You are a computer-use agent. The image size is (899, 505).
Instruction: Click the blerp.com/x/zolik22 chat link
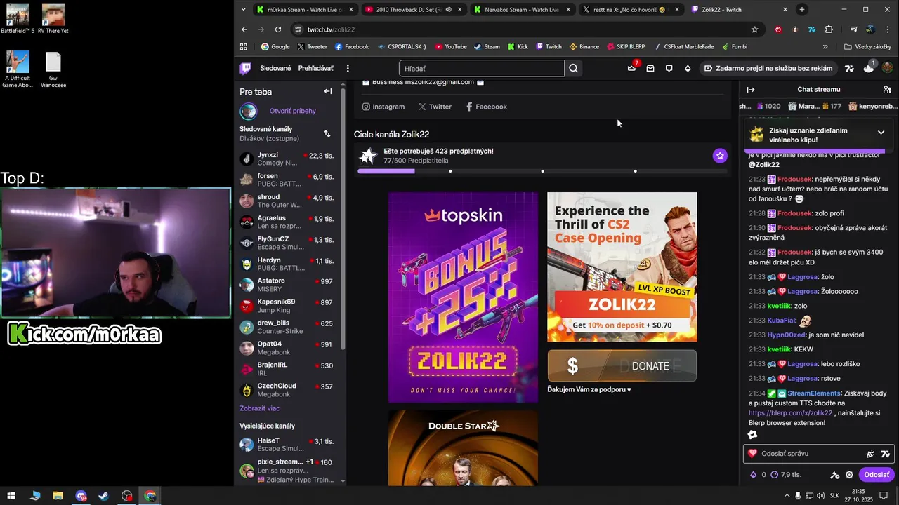tap(790, 413)
